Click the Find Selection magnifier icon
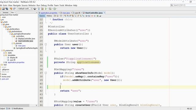The width and height of the screenshot is (196, 110). pyautogui.click(x=65, y=16)
